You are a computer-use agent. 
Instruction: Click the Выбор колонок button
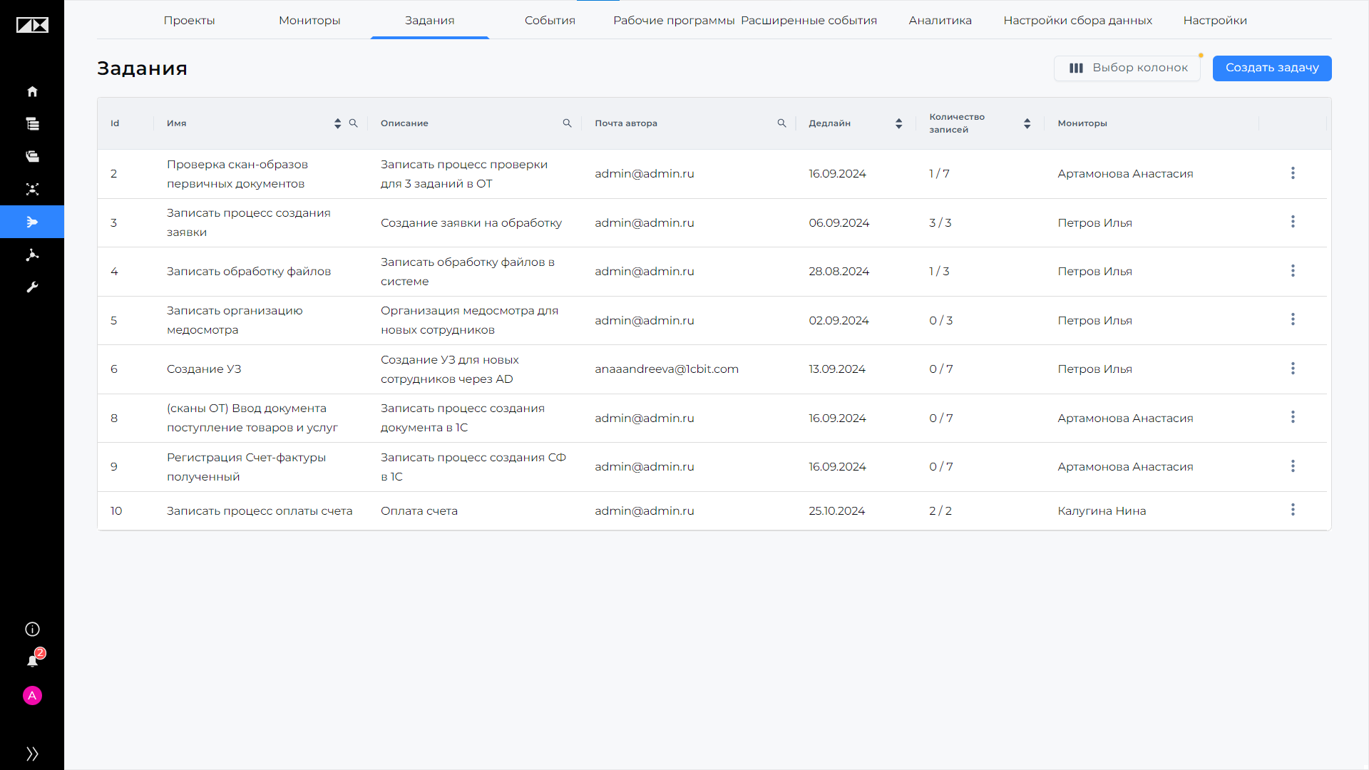pos(1127,68)
